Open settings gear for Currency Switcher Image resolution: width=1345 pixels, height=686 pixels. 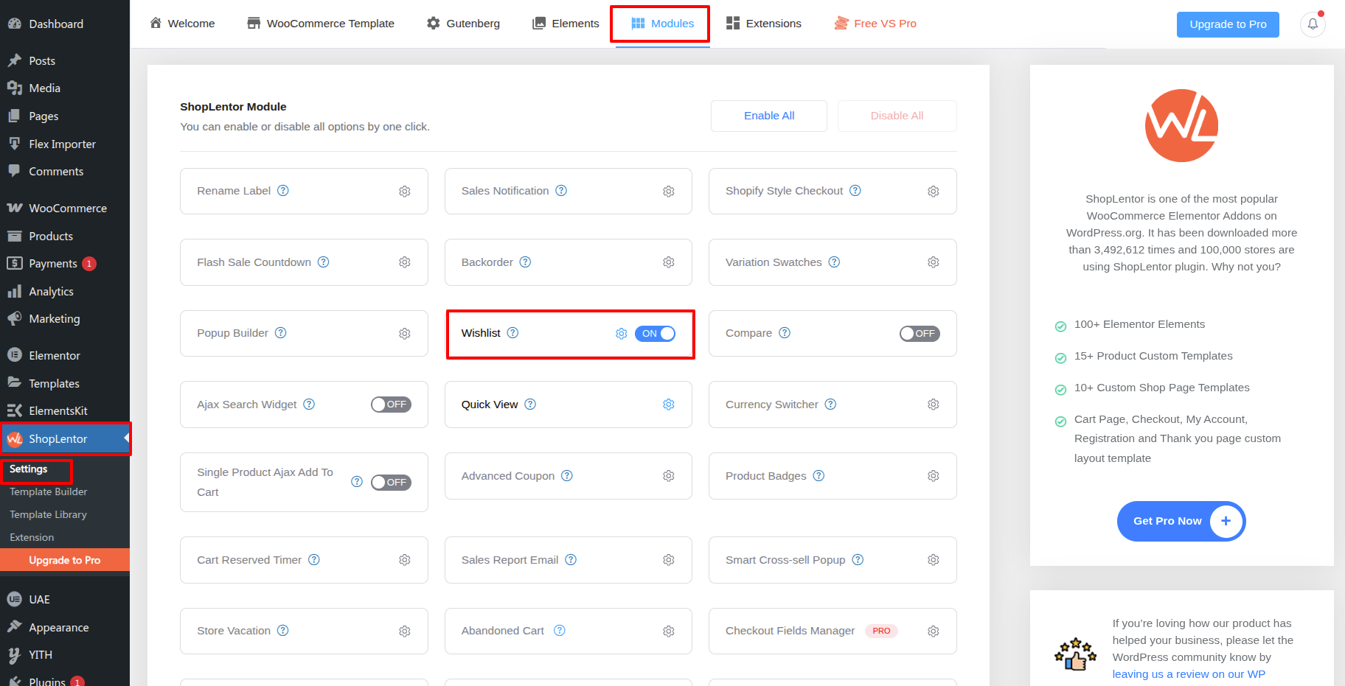click(x=934, y=405)
